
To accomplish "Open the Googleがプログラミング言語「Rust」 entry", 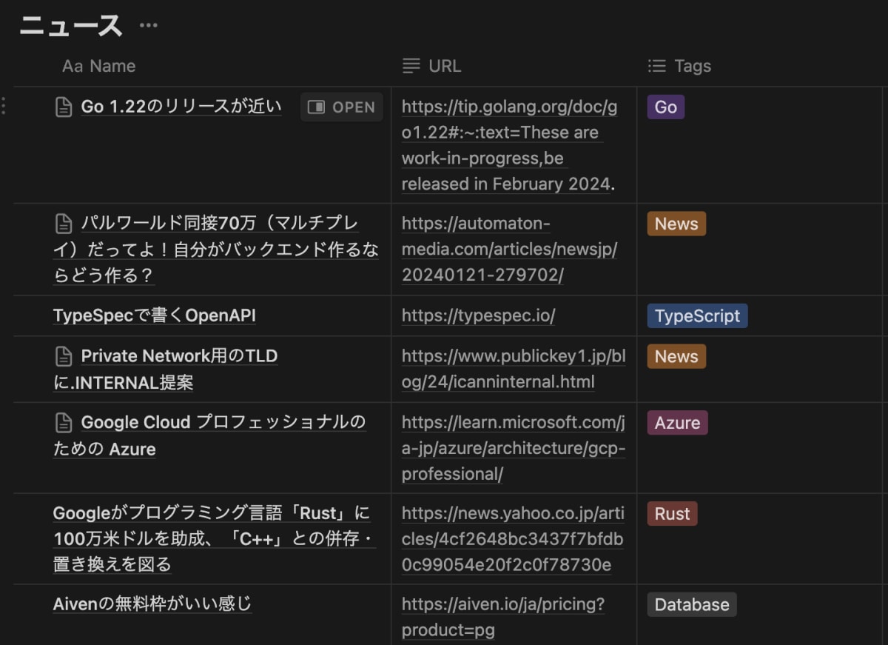I will [215, 538].
